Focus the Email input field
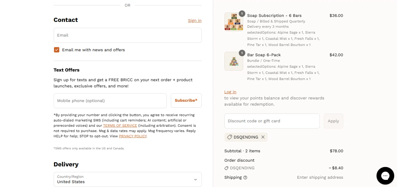This screenshot has width=397, height=187. click(x=128, y=35)
